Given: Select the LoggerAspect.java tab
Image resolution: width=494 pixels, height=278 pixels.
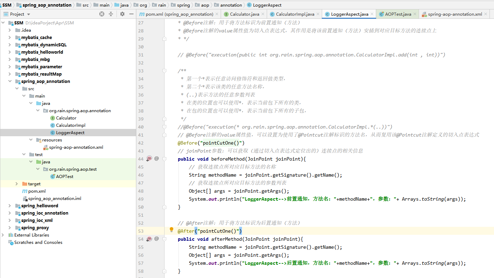Looking at the screenshot, I should (x=349, y=14).
